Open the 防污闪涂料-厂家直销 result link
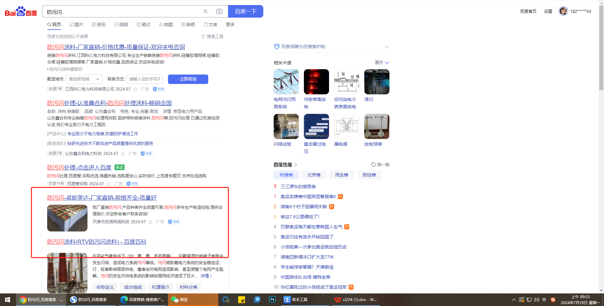This screenshot has width=604, height=306. (116, 47)
